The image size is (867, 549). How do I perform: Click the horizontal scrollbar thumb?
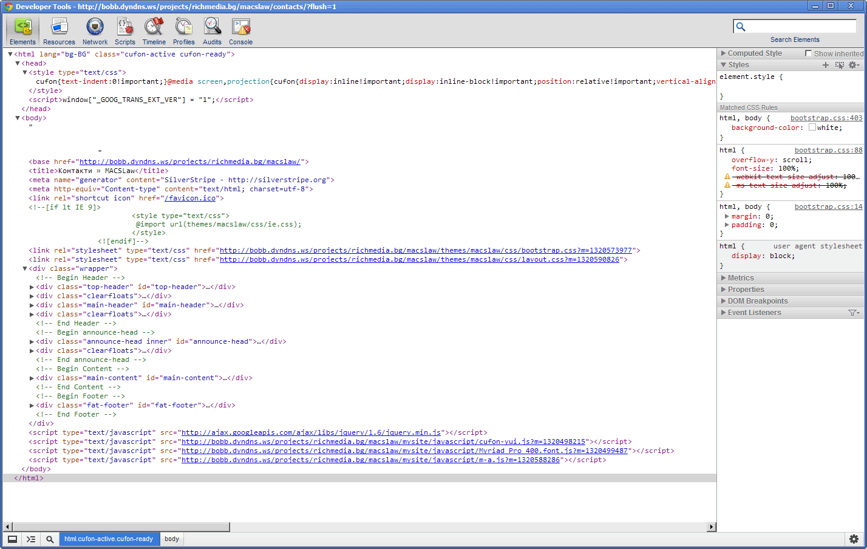coord(121,527)
